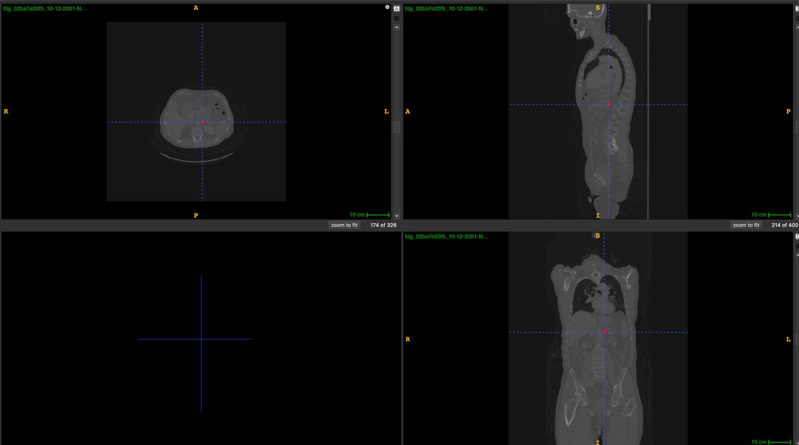Viewport: 799px width, 445px height.
Task: Click the 10 cm scale bar in coronal view
Action: coord(771,441)
